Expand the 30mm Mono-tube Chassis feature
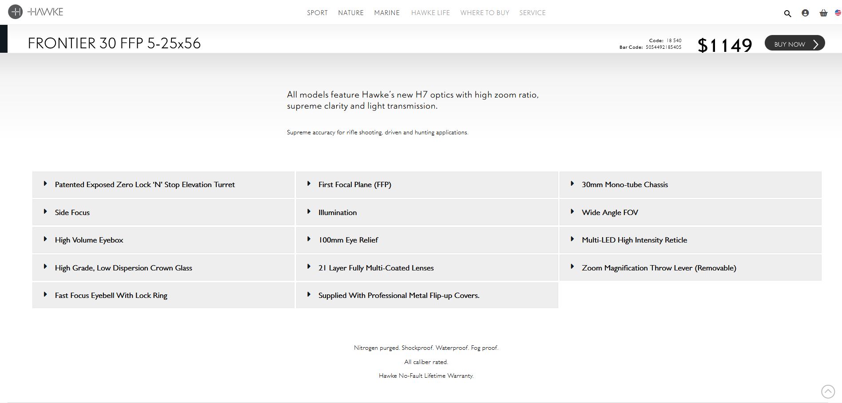 coord(690,184)
